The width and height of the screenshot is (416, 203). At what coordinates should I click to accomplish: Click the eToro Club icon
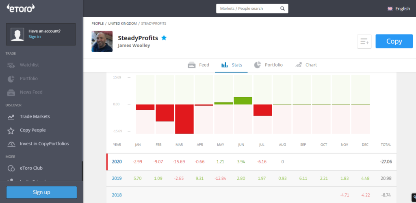click(11, 168)
